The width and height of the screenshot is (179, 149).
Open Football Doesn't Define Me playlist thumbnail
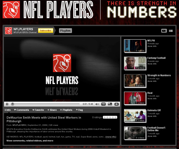[x=135, y=133]
